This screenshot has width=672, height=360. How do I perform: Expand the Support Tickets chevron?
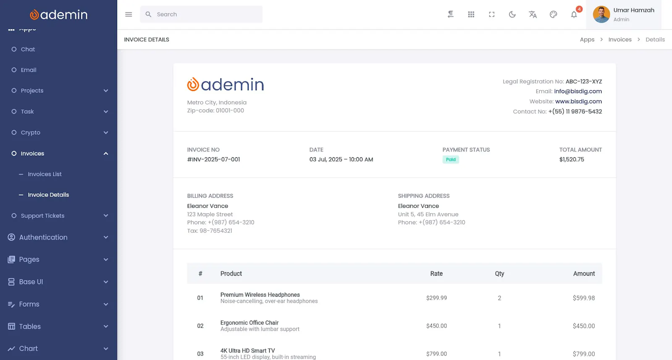tap(106, 216)
